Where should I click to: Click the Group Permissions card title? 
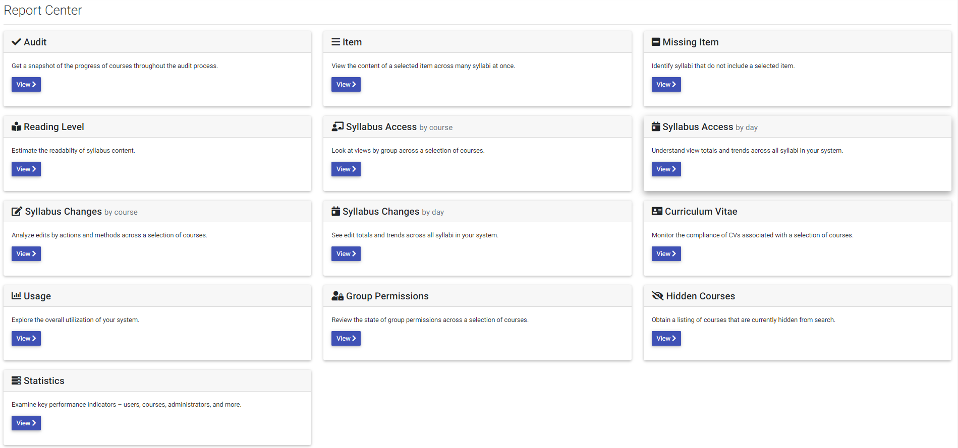click(387, 296)
